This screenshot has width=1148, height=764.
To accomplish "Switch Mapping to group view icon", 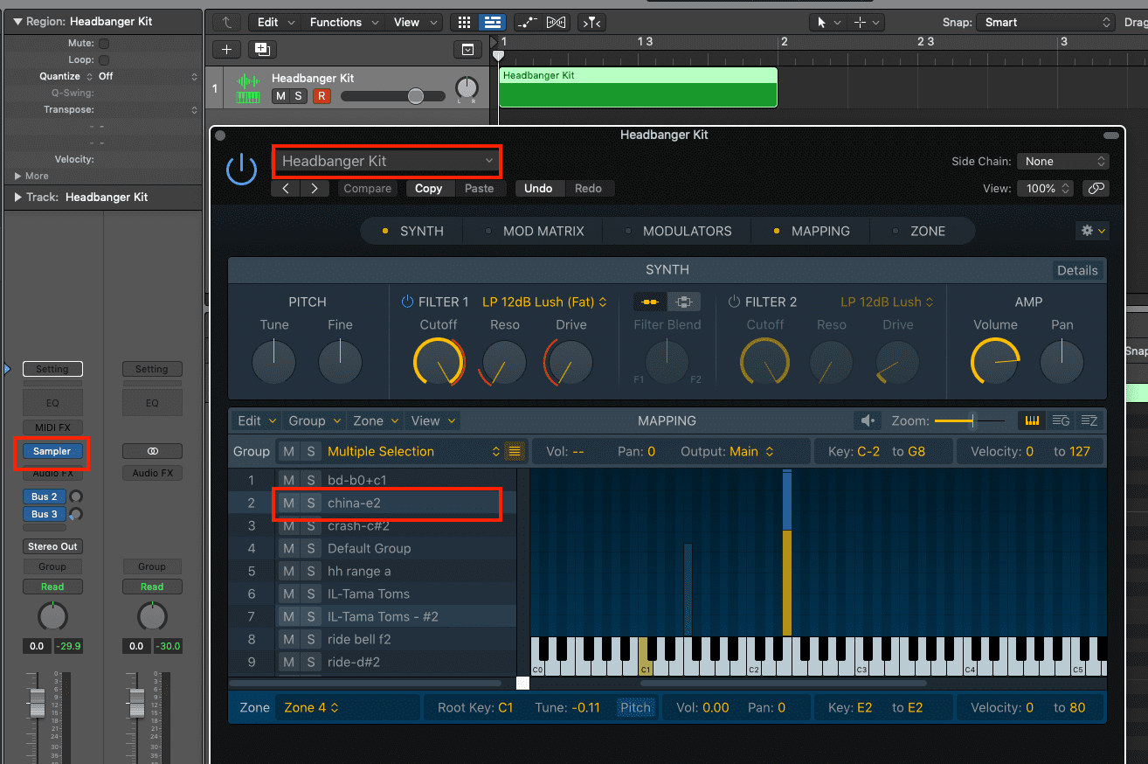I will point(1061,420).
